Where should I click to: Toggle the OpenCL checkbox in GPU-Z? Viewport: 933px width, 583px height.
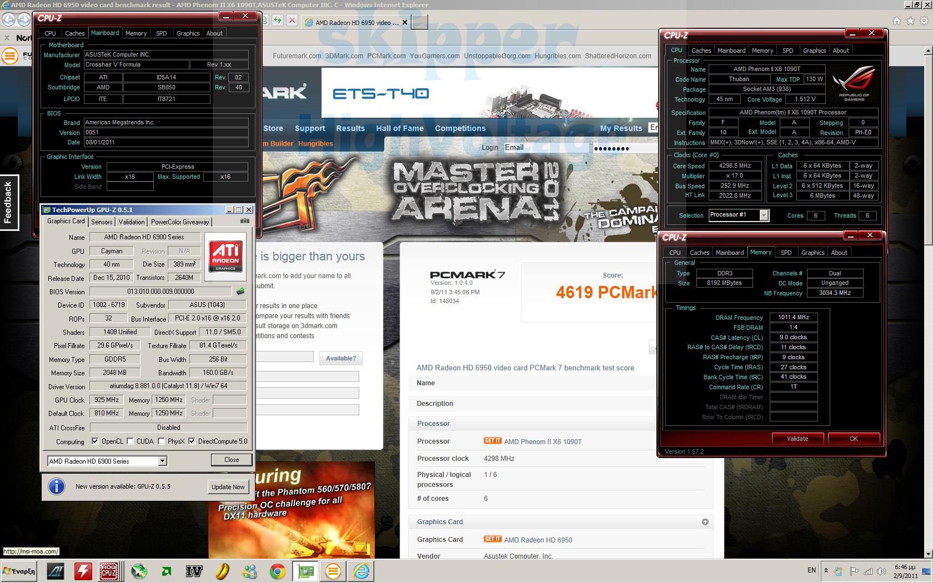point(95,441)
